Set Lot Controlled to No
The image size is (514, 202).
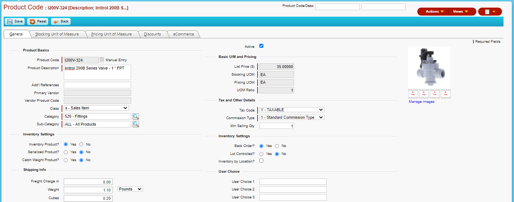pos(277,154)
